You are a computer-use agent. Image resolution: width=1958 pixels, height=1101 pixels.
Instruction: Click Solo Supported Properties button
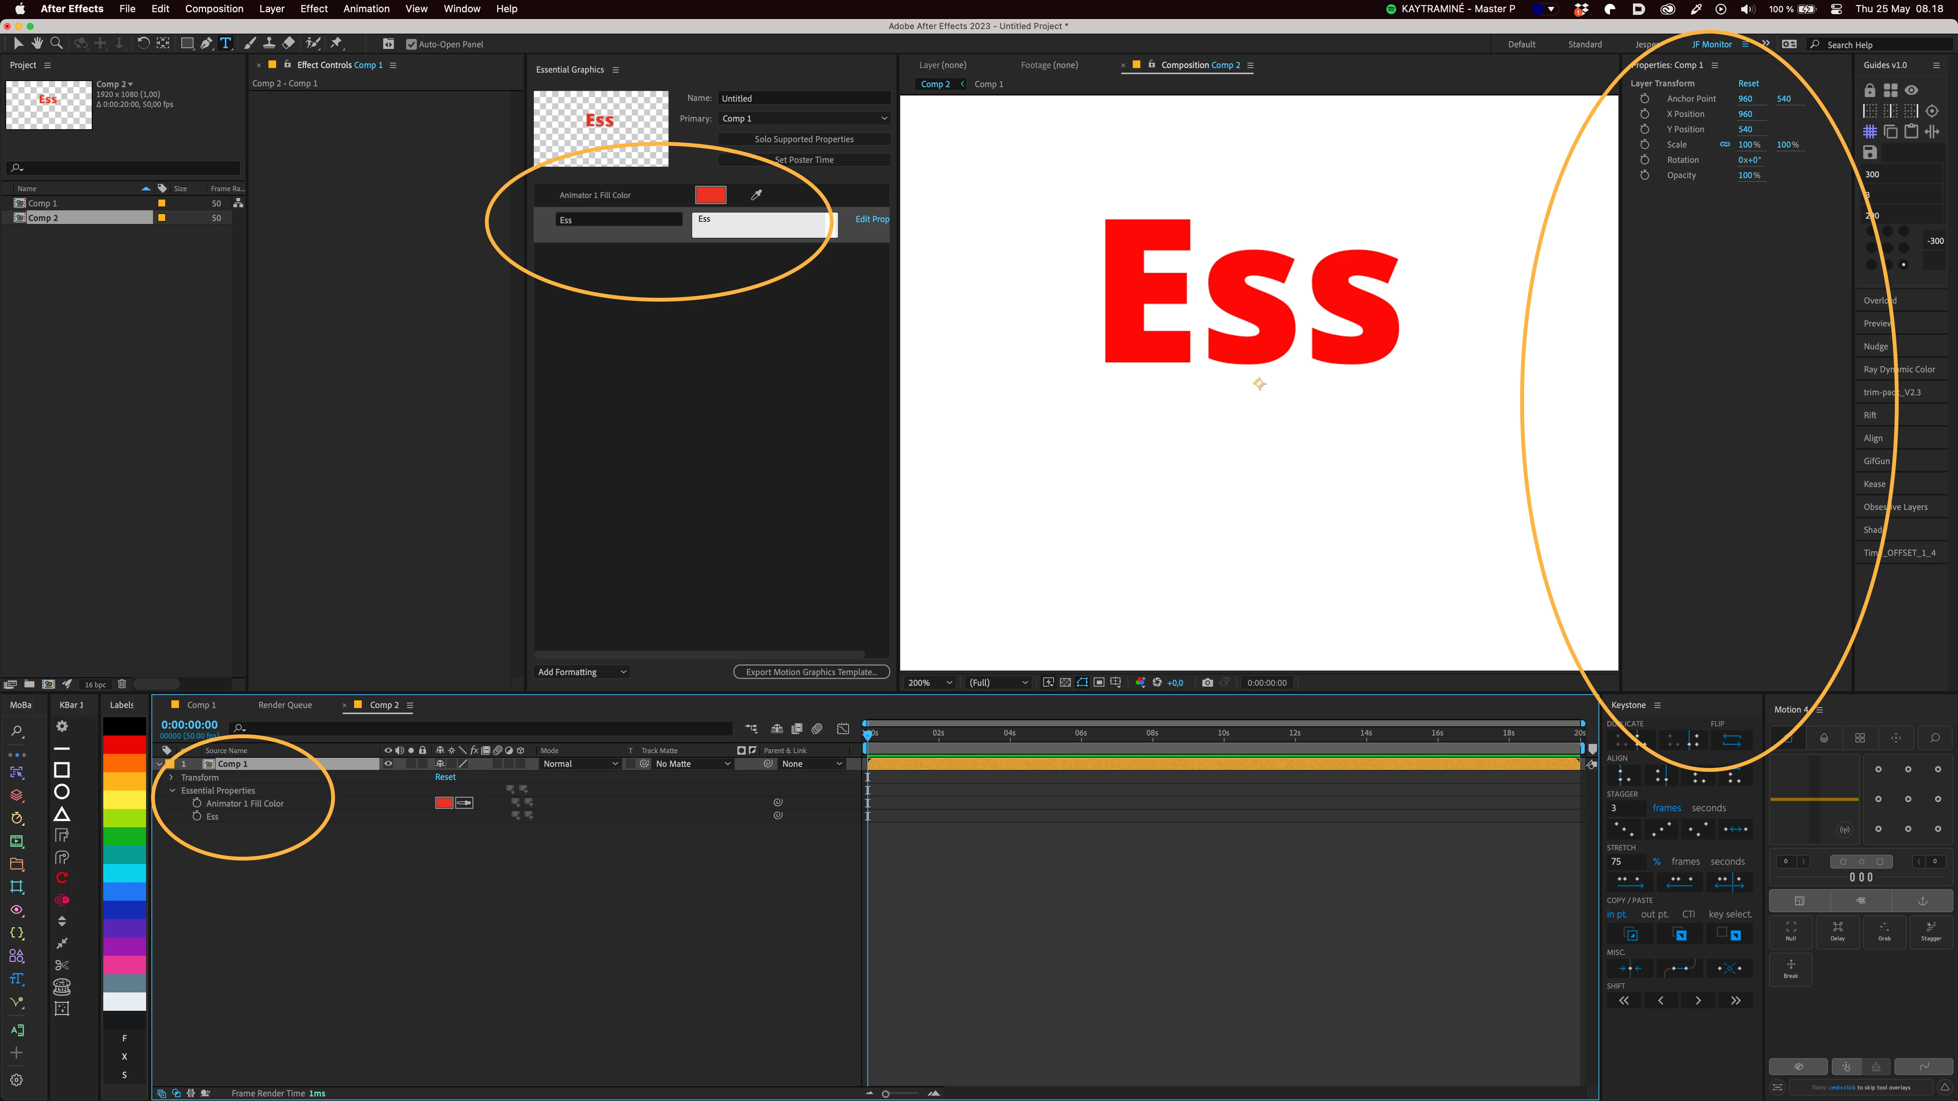[x=803, y=139]
